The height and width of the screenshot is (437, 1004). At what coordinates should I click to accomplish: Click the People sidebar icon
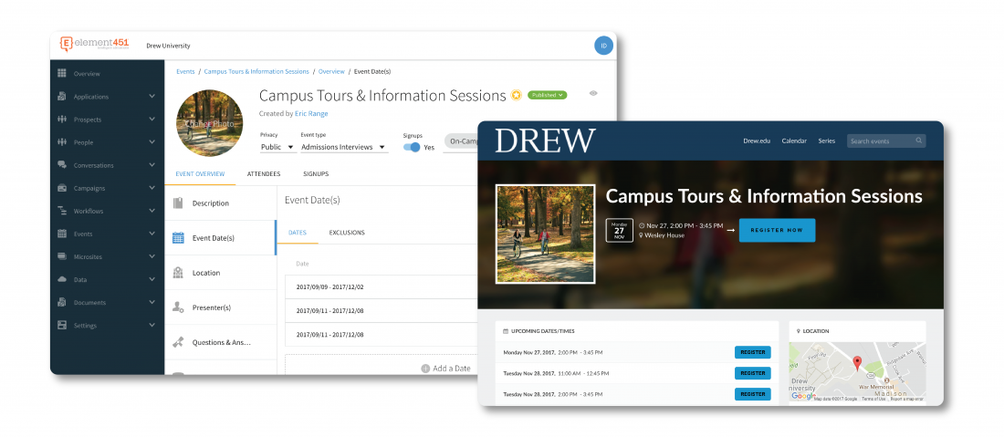(62, 142)
